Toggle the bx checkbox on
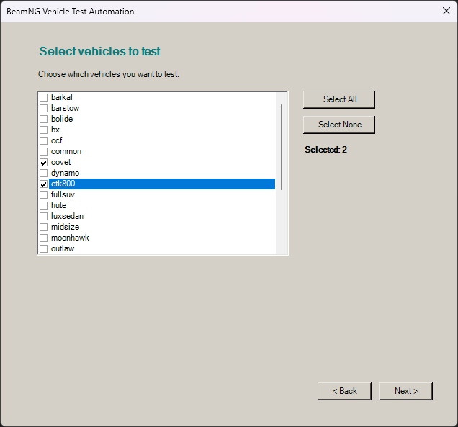Screen dimensions: 458x427 tap(43, 130)
